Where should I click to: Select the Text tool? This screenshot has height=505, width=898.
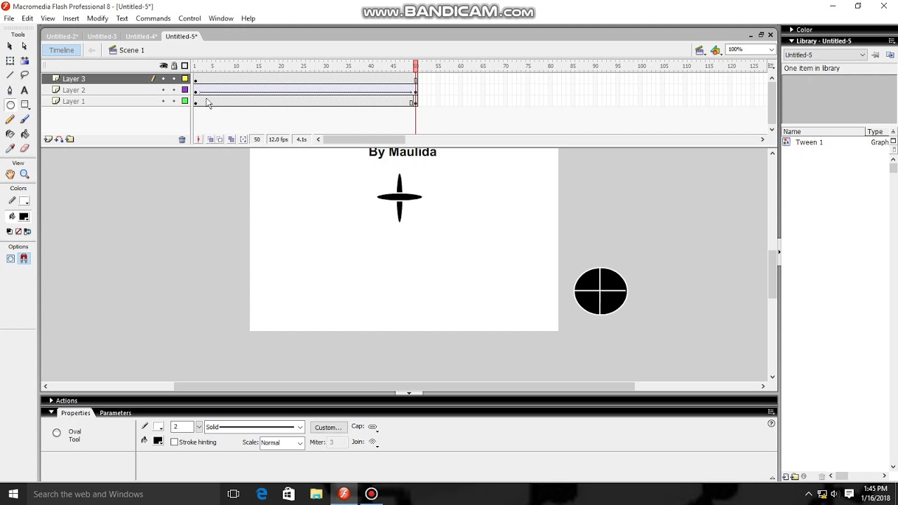(x=25, y=90)
